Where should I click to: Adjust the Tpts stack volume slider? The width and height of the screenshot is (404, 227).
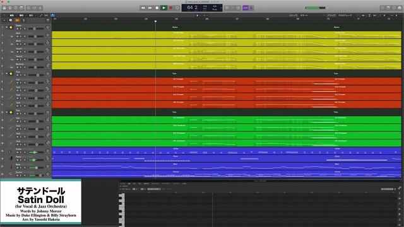coord(36,75)
